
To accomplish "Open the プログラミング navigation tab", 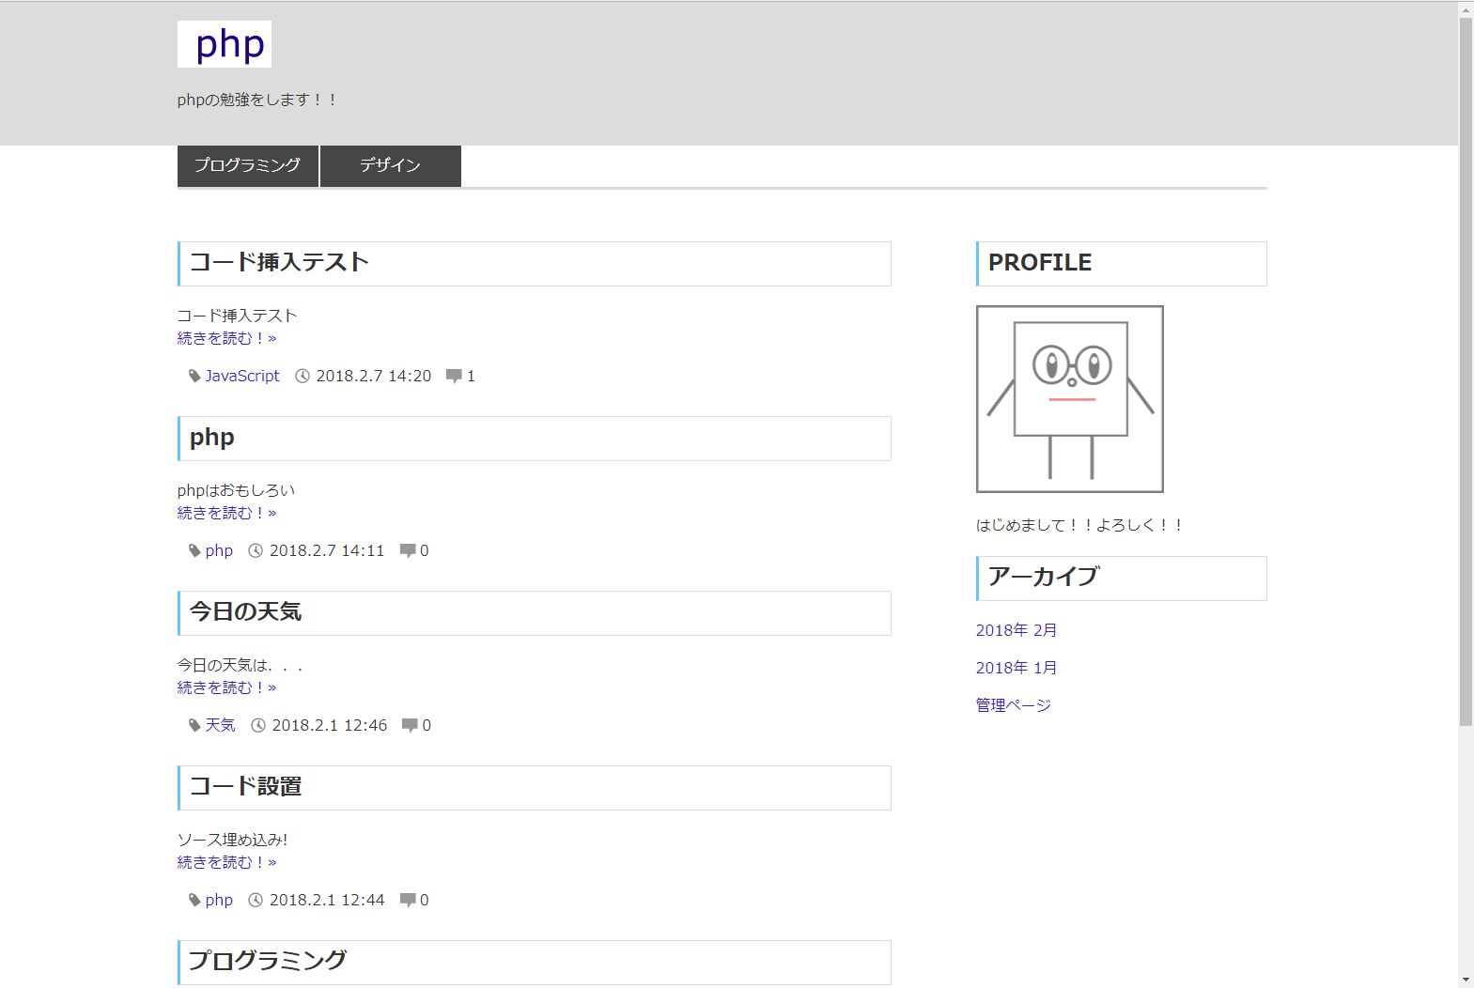I will pos(248,165).
